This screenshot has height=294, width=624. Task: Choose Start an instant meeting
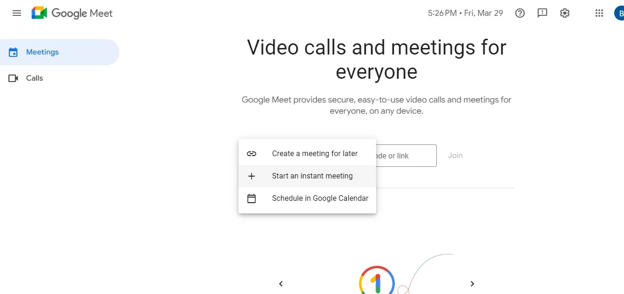coord(307,176)
